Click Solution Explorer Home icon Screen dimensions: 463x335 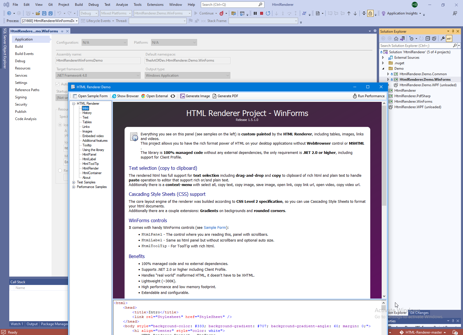point(396,38)
